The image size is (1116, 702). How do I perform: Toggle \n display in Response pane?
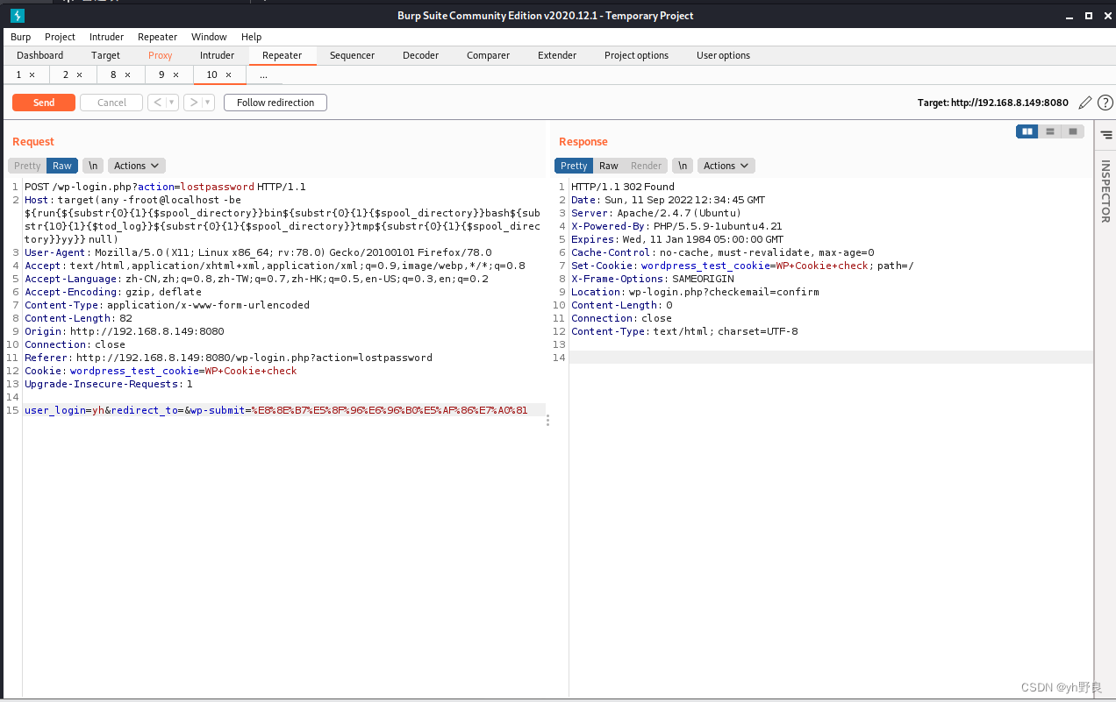(x=683, y=166)
